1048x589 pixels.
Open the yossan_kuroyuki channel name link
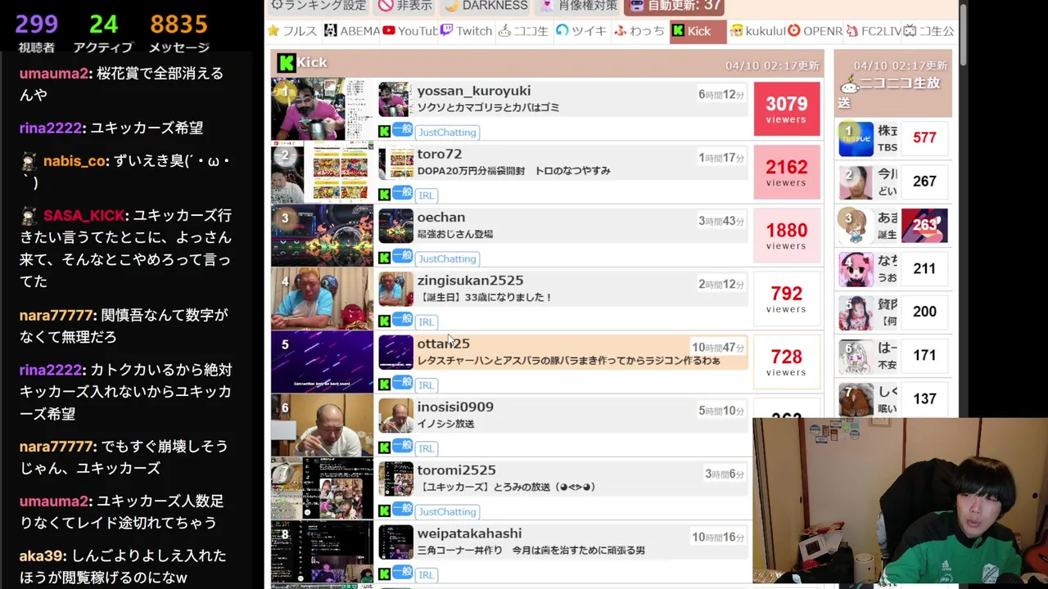pyautogui.click(x=473, y=91)
